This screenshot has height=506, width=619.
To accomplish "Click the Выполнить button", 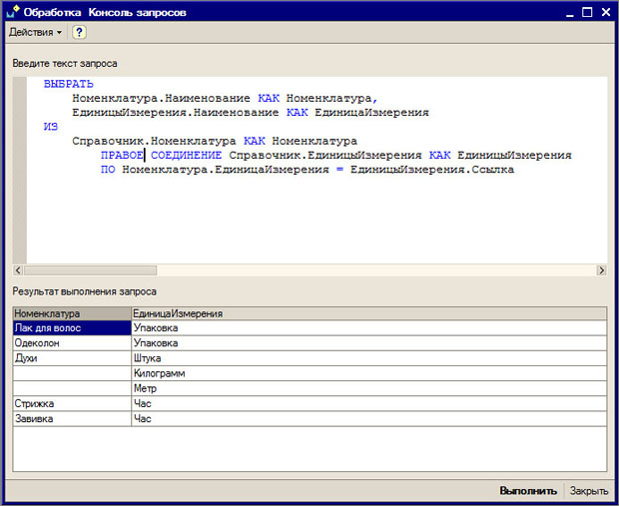I will point(528,491).
